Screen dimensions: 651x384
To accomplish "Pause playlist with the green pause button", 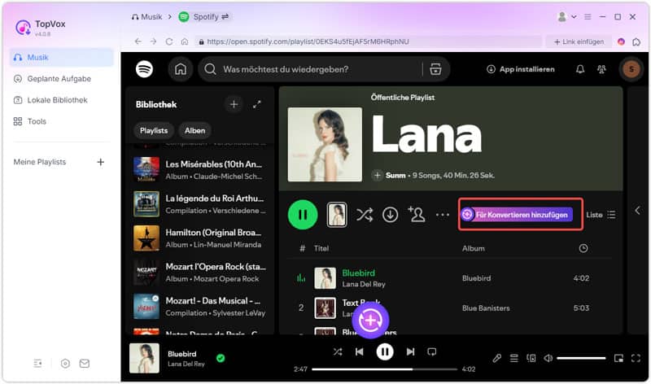I will pyautogui.click(x=303, y=215).
